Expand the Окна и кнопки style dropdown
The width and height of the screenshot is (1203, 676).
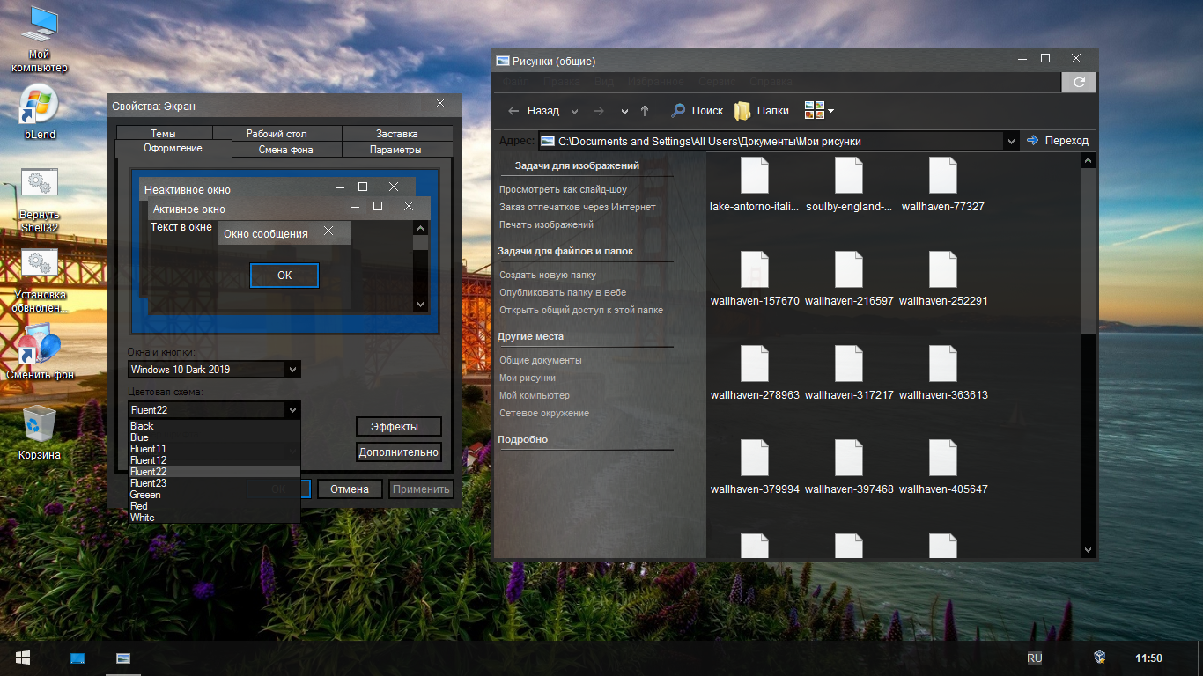292,370
